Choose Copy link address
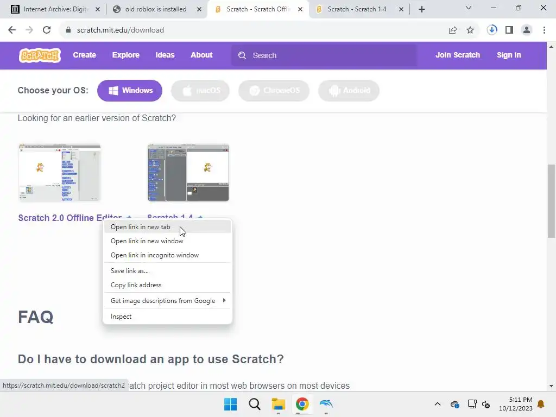 (167, 285)
